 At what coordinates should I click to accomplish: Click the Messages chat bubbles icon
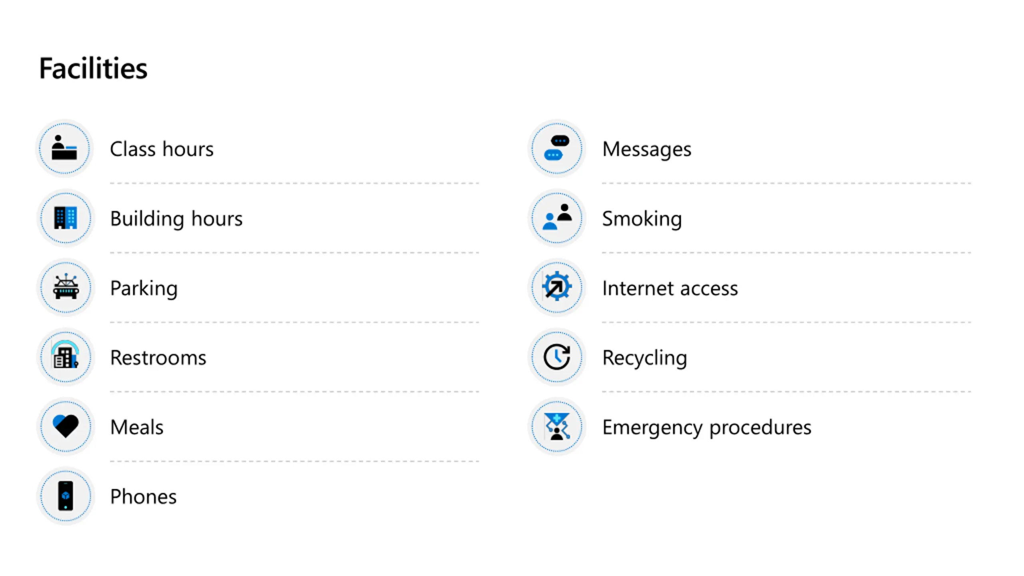click(x=557, y=148)
